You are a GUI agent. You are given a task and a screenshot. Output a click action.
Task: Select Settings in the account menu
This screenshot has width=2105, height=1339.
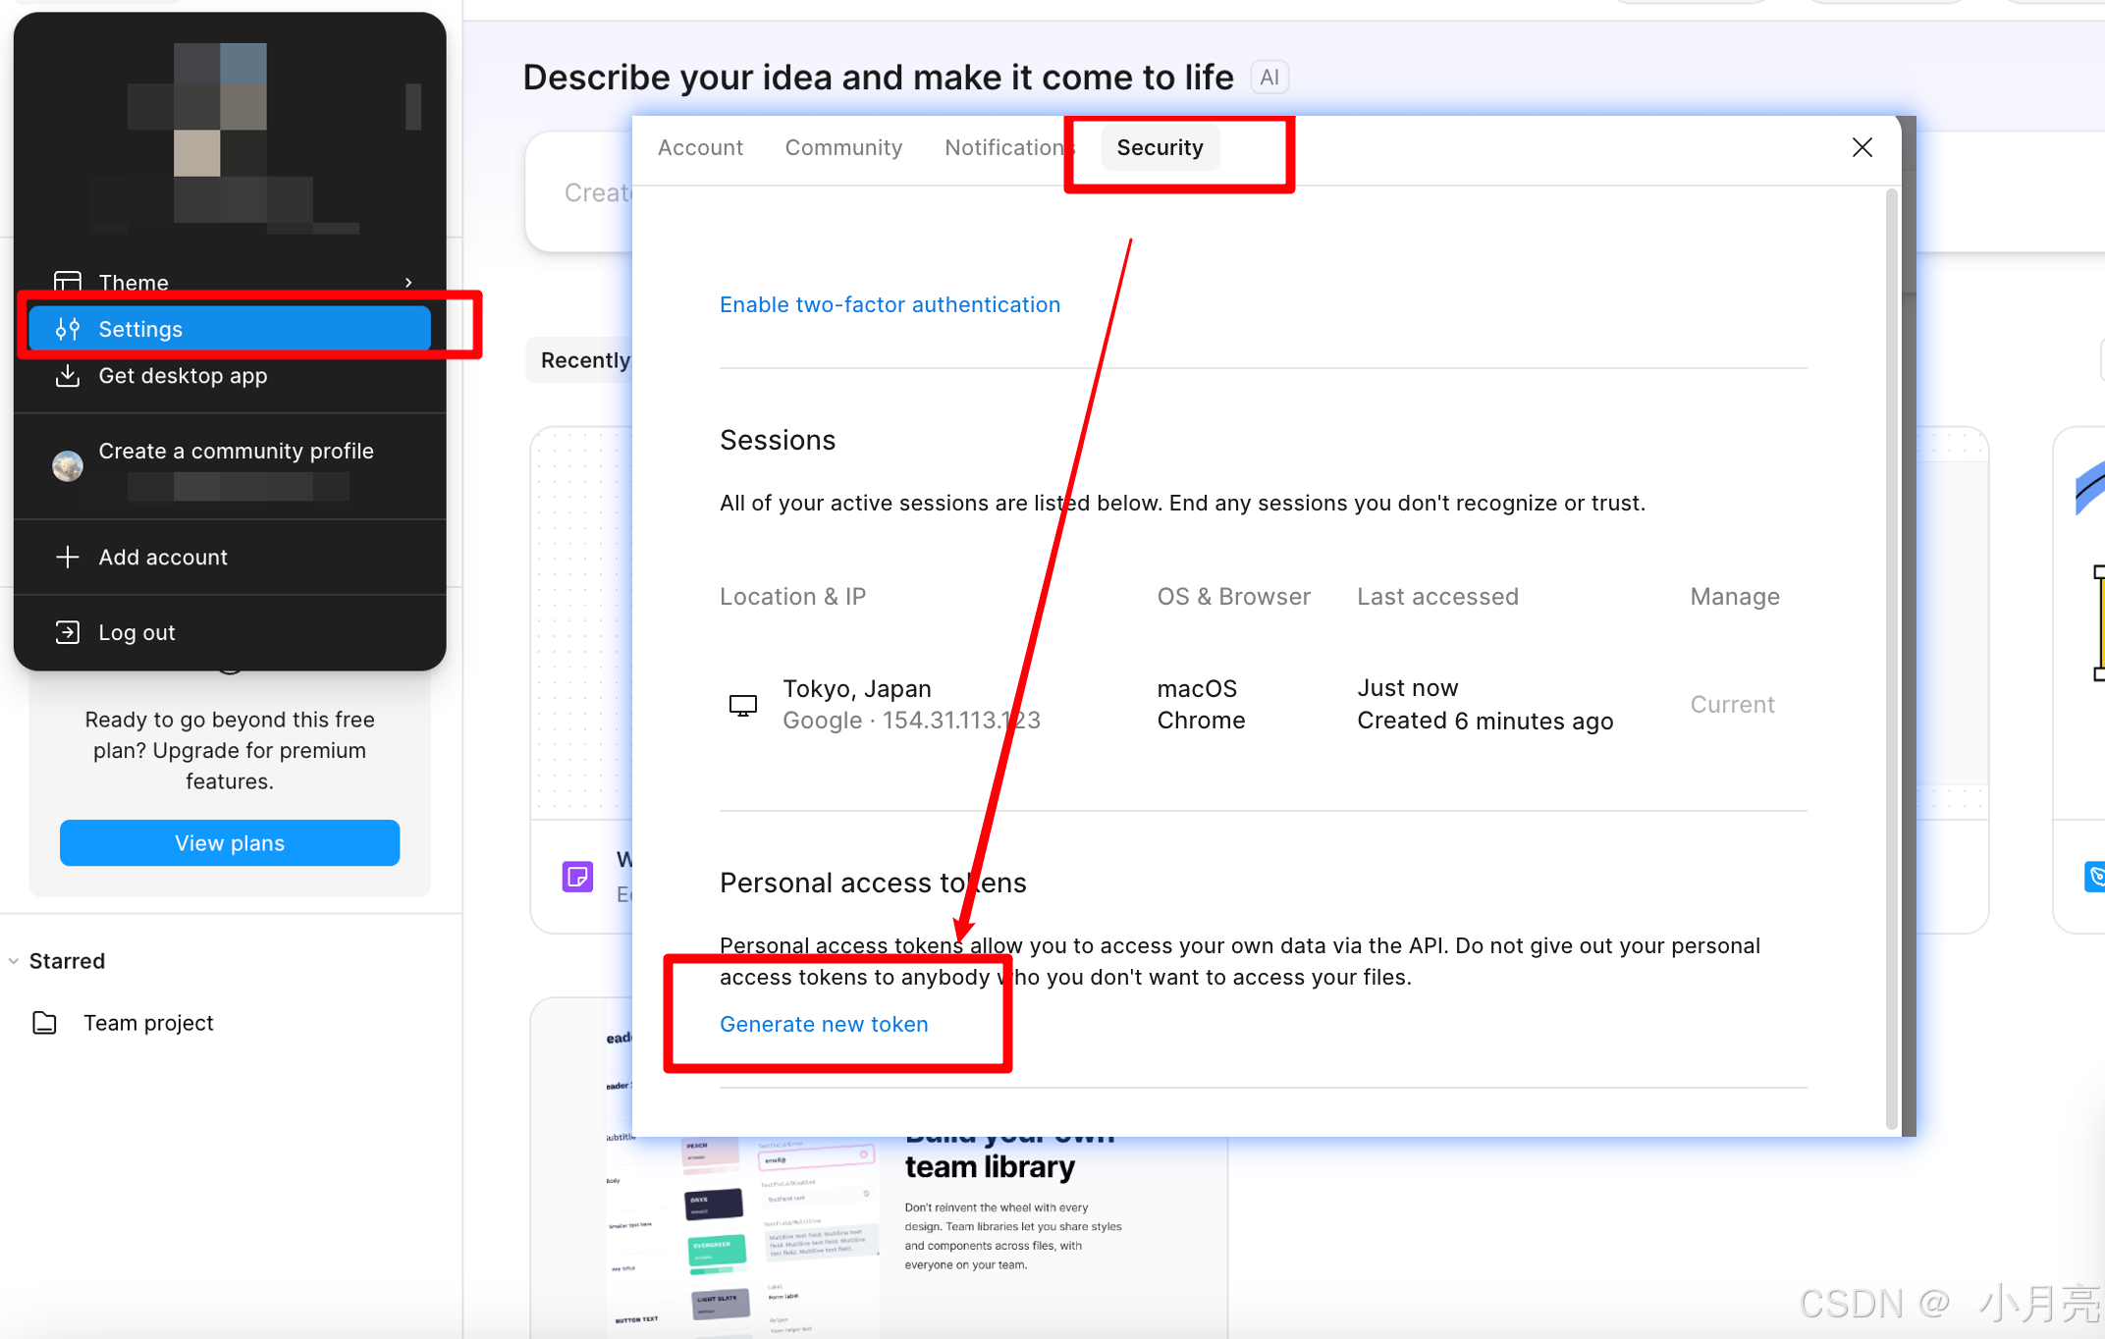coord(231,329)
